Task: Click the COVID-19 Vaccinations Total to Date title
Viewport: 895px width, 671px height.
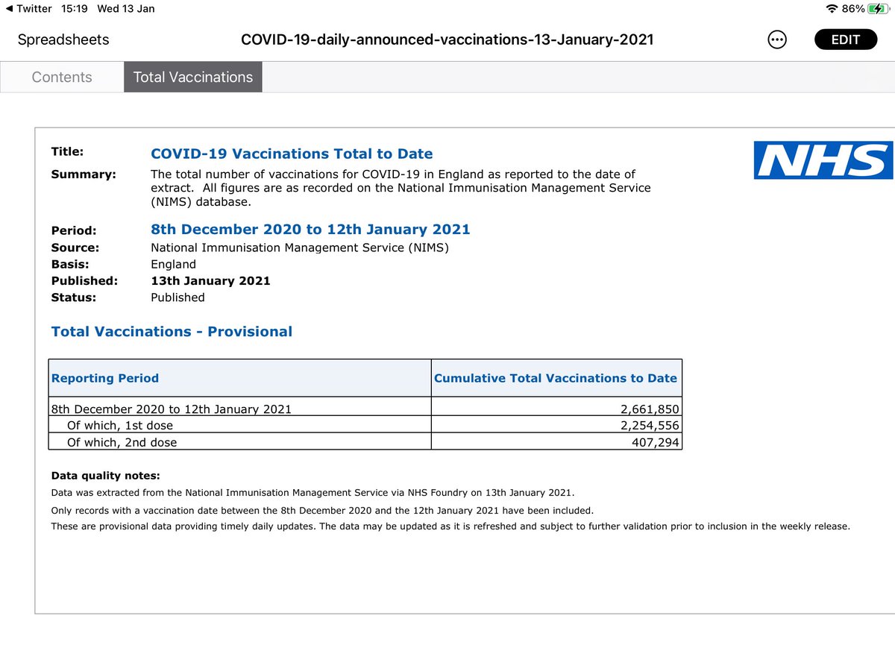Action: [292, 154]
